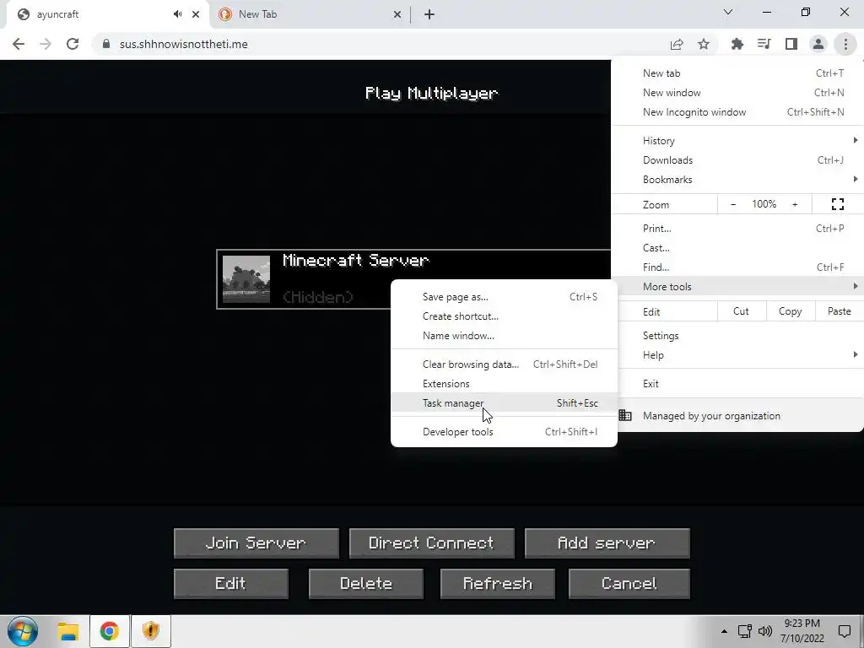Image resolution: width=864 pixels, height=648 pixels.
Task: Click the Refresh button in the game
Action: (x=498, y=584)
